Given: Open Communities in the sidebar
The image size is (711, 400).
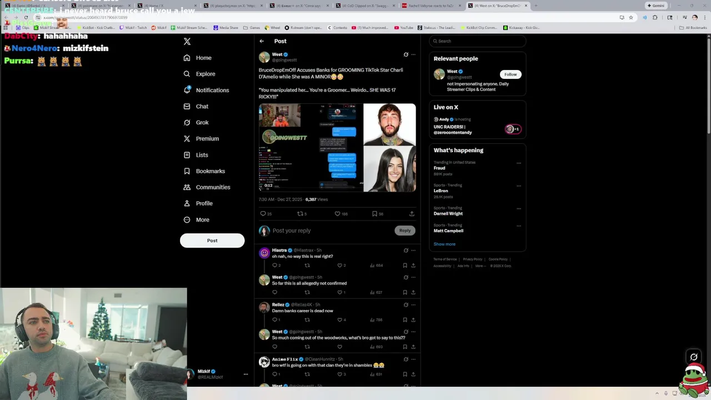Looking at the screenshot, I should click(x=206, y=187).
